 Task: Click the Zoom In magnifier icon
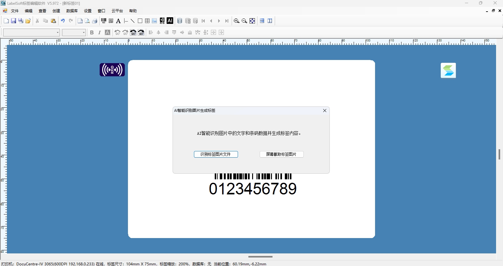point(237,21)
